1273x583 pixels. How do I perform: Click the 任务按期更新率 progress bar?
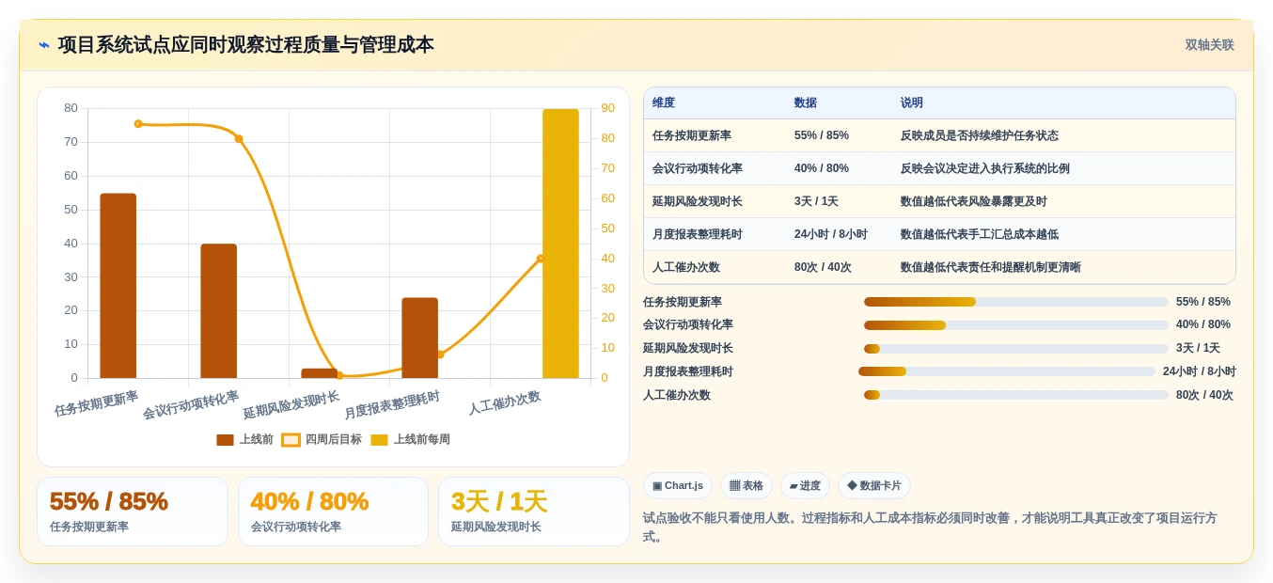tap(1015, 302)
